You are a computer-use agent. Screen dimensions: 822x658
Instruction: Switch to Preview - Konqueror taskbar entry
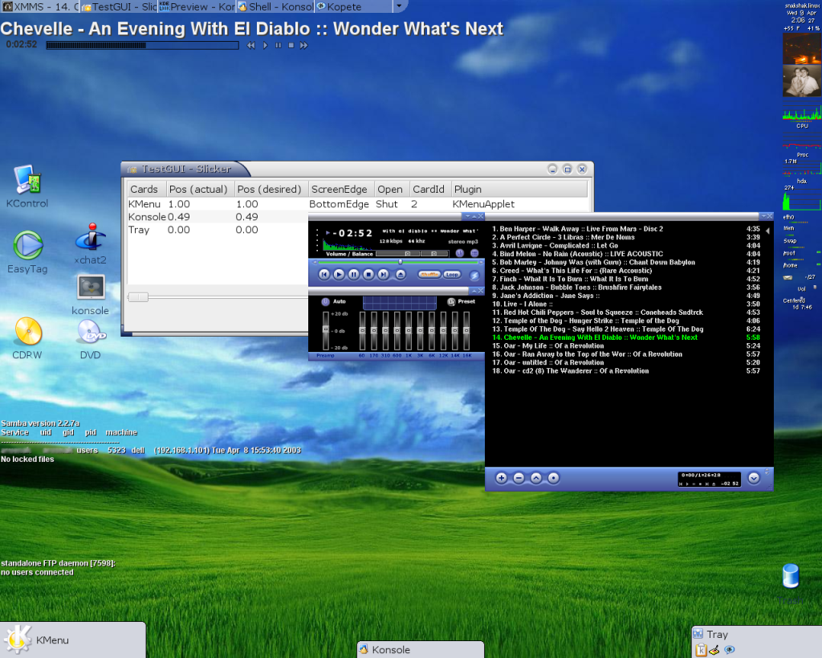point(197,6)
